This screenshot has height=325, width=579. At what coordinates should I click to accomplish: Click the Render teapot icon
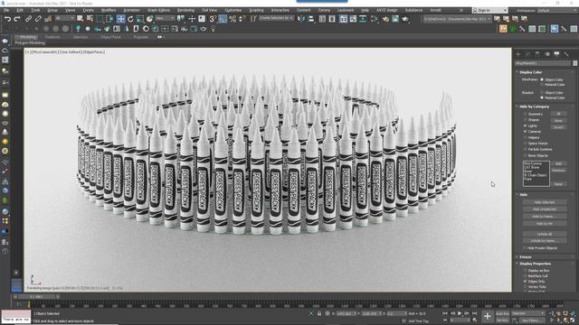tap(405, 18)
